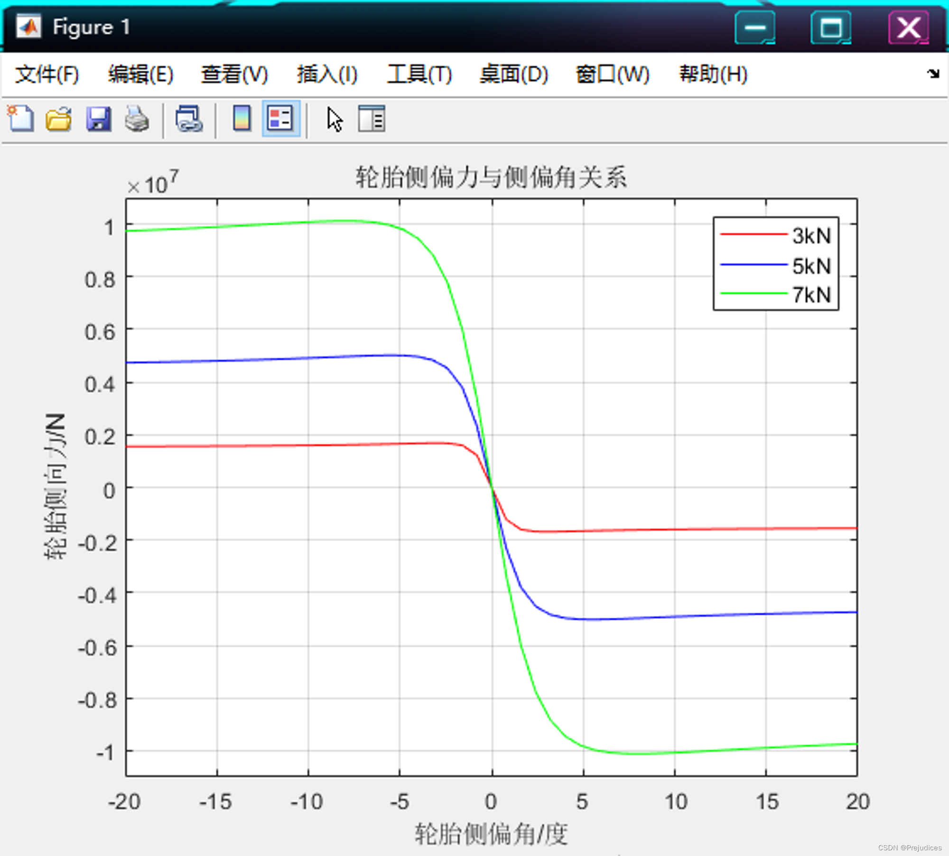949x856 pixels.
Task: Open the 文件(F) menu
Action: click(47, 74)
